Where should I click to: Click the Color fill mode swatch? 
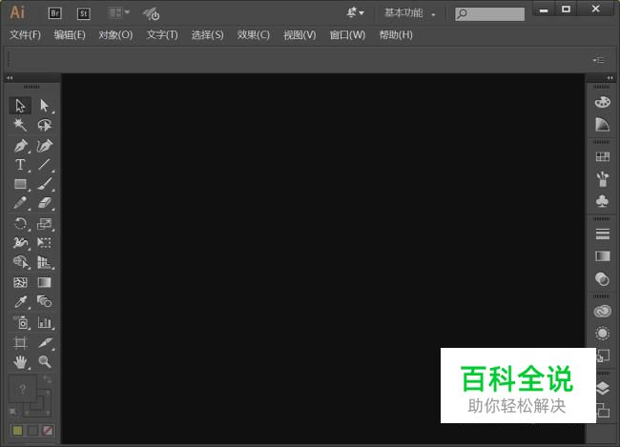[17, 431]
